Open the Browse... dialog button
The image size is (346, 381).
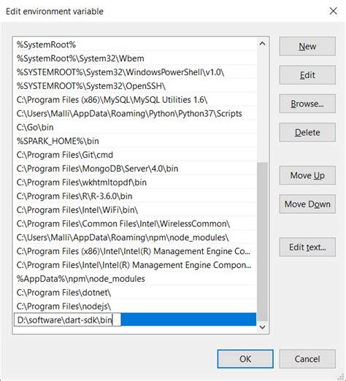point(307,104)
